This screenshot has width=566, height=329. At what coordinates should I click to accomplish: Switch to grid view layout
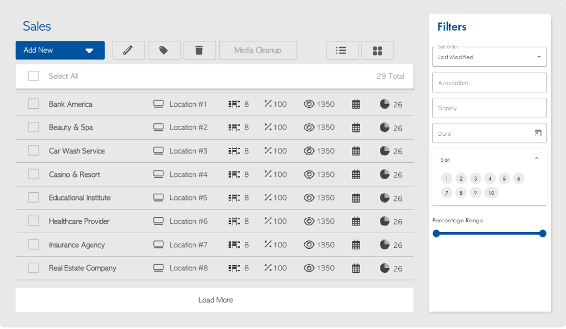point(377,50)
